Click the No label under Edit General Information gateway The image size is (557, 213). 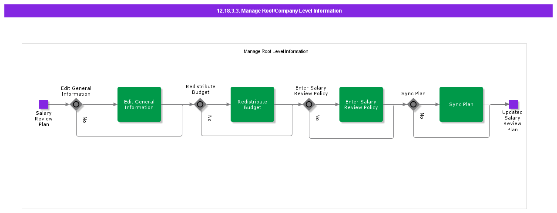click(x=84, y=120)
